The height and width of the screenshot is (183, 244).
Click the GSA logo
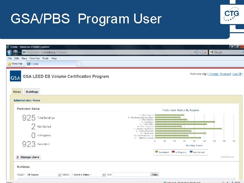pos(15,76)
